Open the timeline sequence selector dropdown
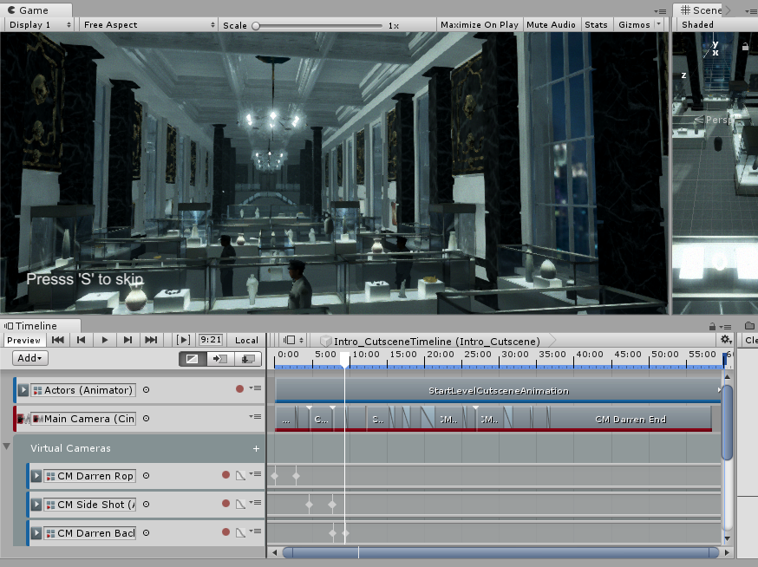Viewport: 758px width, 567px height. pos(293,340)
